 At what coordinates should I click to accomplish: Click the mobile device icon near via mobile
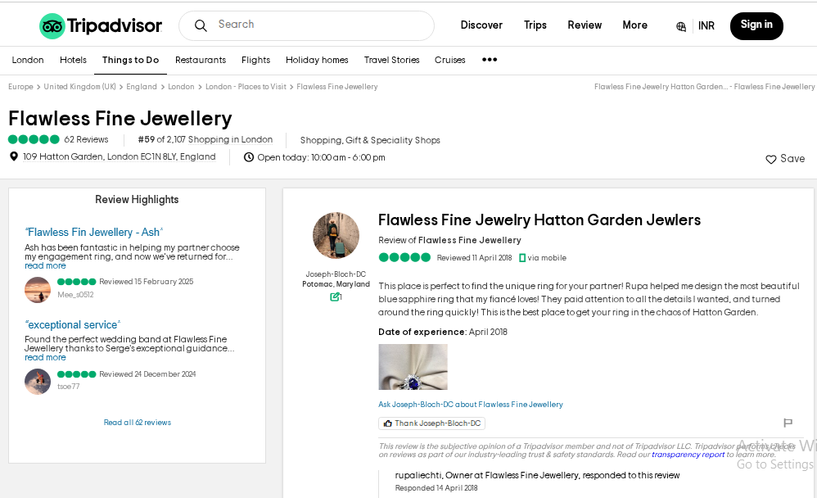click(522, 258)
